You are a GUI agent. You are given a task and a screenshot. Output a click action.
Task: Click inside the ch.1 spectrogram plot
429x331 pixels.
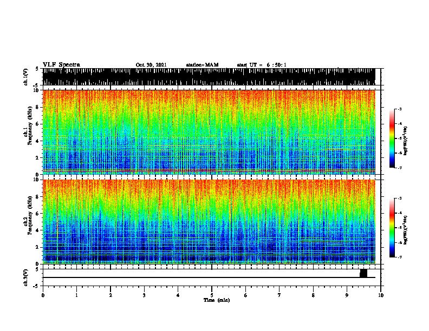[209, 132]
